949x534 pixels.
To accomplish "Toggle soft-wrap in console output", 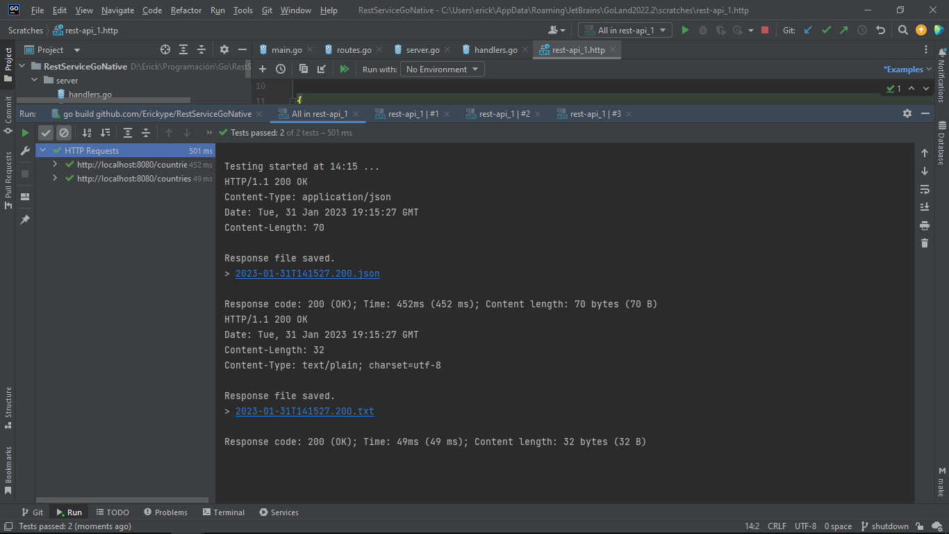I will point(925,189).
